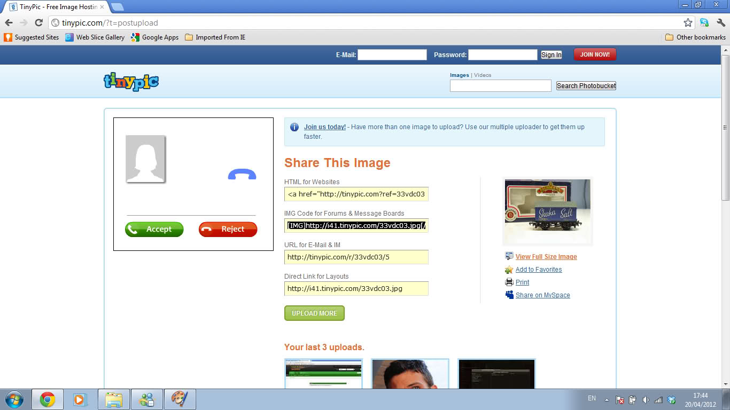Screen dimensions: 730x410
Task: Switch to the Videos search tab
Action: coord(483,75)
